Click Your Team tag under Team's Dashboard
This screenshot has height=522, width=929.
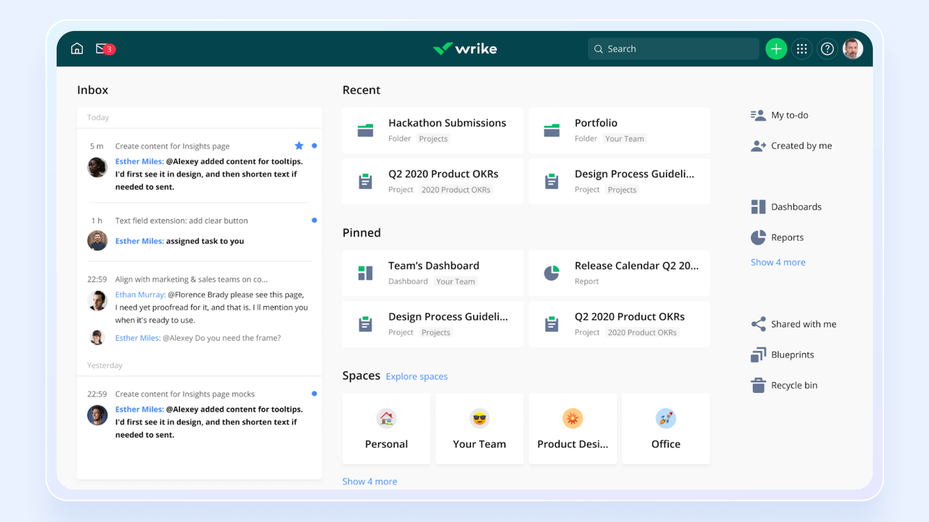pyautogui.click(x=455, y=281)
